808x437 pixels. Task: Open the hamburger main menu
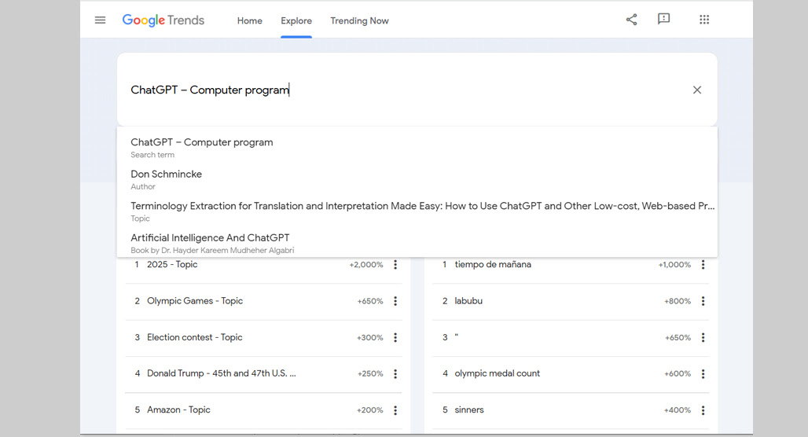pyautogui.click(x=100, y=20)
